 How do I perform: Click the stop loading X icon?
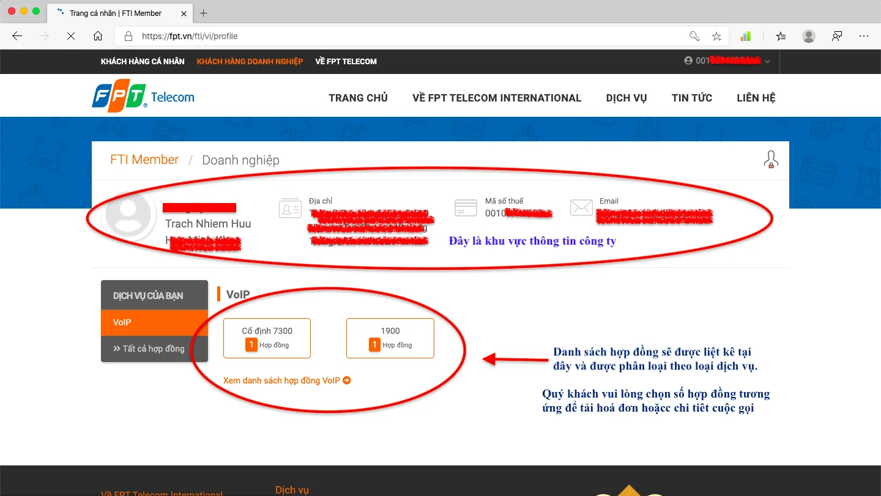click(71, 36)
